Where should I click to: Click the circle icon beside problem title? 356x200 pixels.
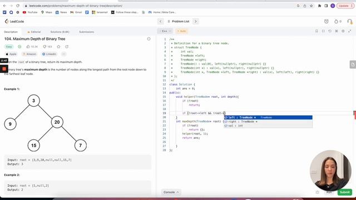tap(149, 39)
